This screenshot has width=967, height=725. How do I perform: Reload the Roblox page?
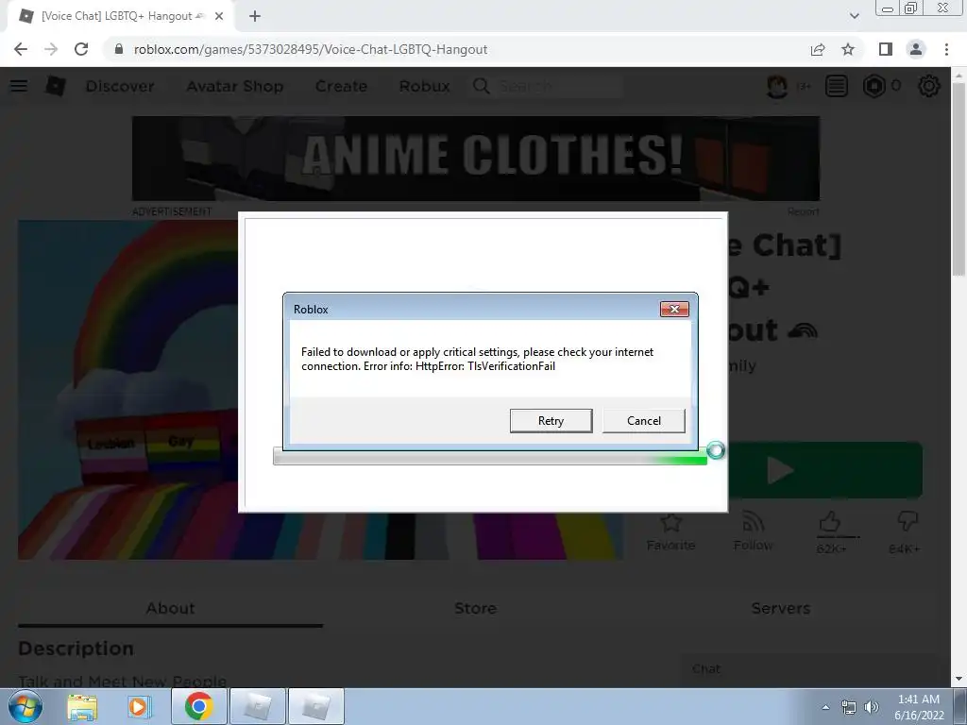81,49
